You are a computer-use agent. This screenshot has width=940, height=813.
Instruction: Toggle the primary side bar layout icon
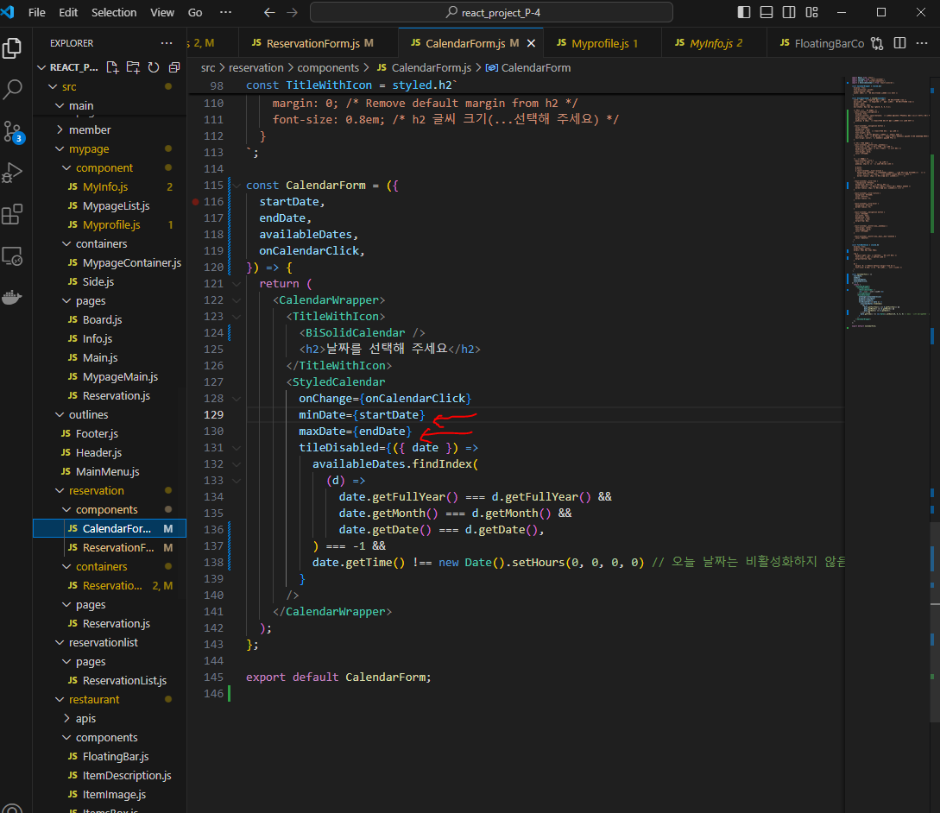pyautogui.click(x=744, y=12)
